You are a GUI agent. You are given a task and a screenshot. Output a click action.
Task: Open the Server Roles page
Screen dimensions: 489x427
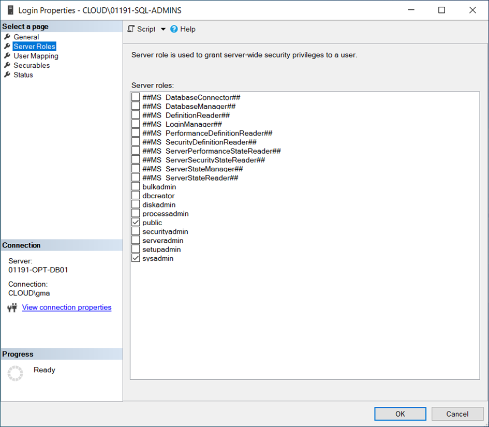coord(34,47)
